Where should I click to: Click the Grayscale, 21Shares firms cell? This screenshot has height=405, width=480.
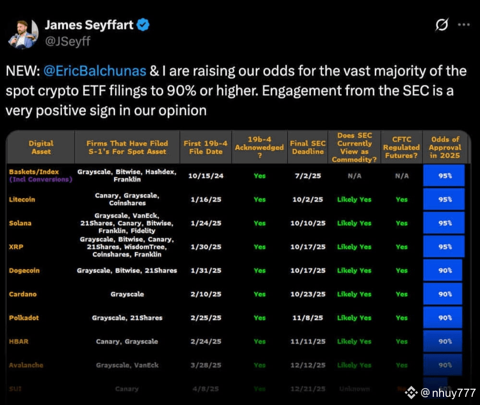[x=127, y=318]
